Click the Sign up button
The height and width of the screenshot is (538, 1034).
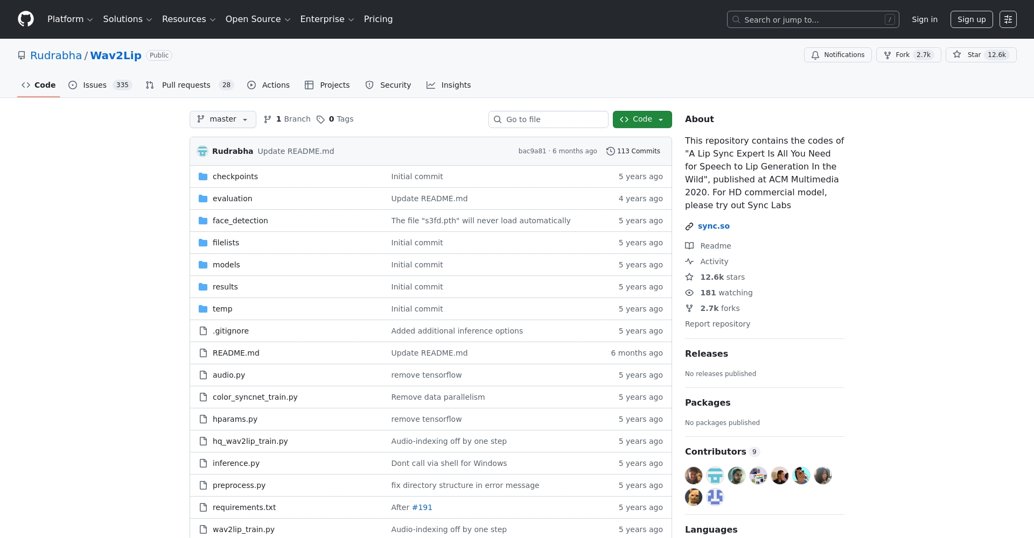(x=971, y=19)
